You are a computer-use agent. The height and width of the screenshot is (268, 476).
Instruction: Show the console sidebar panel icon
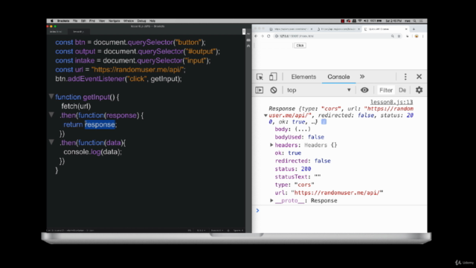point(260,90)
